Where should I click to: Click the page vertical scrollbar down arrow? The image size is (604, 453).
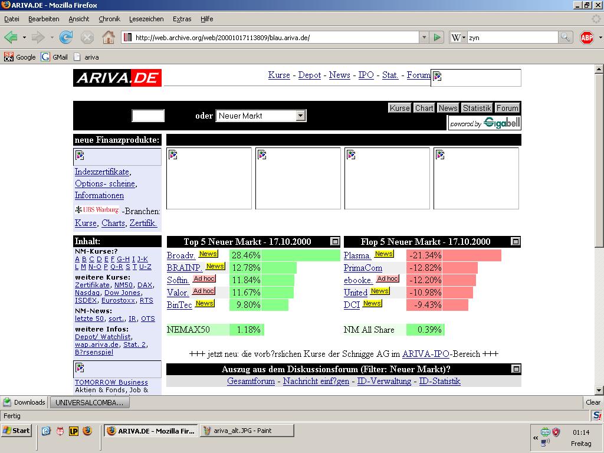tap(599, 390)
